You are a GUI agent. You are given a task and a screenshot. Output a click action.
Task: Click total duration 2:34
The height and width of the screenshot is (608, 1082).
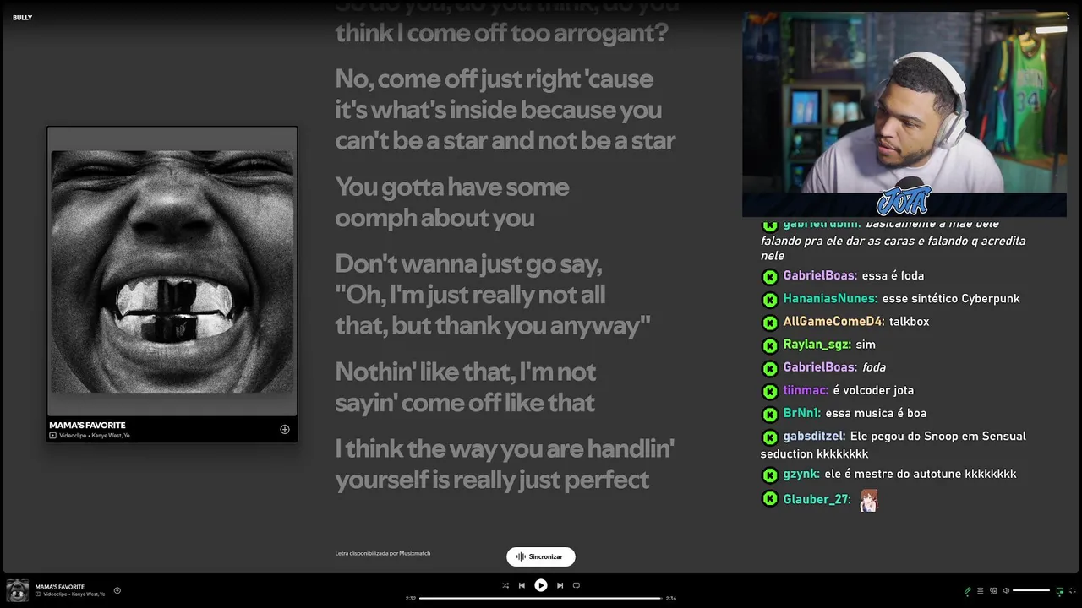(x=671, y=598)
